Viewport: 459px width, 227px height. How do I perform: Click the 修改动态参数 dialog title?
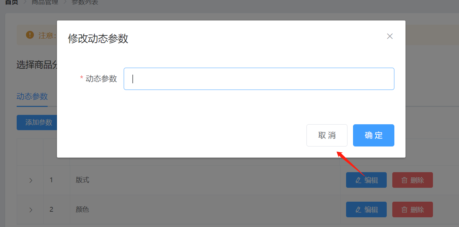pyautogui.click(x=98, y=39)
